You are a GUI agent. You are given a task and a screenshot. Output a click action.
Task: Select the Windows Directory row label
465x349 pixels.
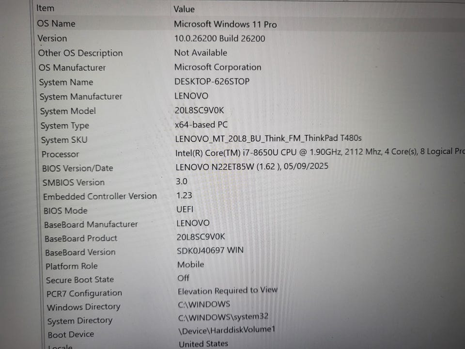(x=84, y=307)
